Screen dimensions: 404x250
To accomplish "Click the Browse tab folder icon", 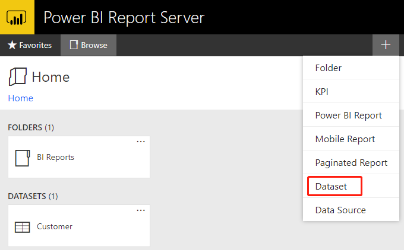I will (74, 45).
